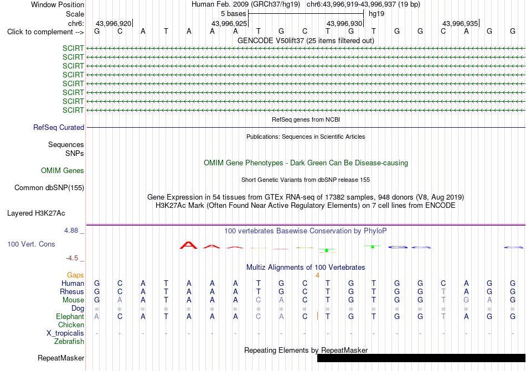Screen dimensions: 526x371
Task: Select the Chicken alignment row label
Action: (x=71, y=325)
